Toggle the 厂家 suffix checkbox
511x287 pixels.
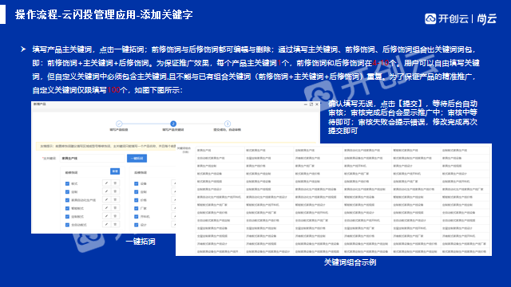pos(137,208)
